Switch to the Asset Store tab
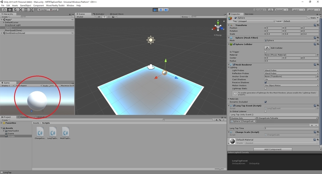 pyautogui.click(x=117, y=14)
